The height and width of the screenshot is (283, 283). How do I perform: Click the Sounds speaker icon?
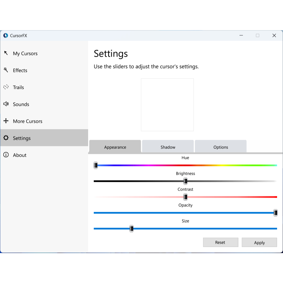(x=6, y=104)
